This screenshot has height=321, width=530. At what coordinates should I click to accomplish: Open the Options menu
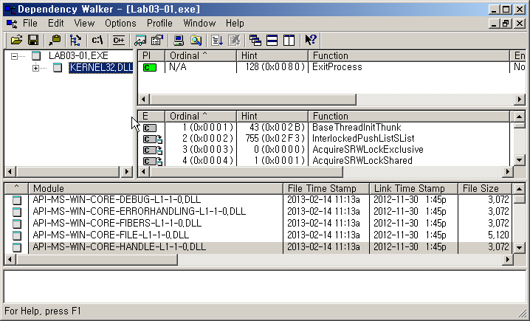click(120, 23)
